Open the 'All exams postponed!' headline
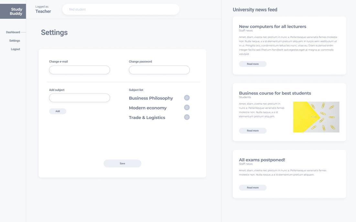 pyautogui.click(x=262, y=160)
